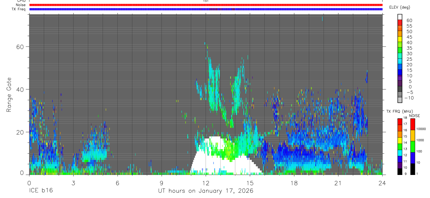Click the '24' tick on UT hours axis
430x198 pixels.
(x=382, y=183)
